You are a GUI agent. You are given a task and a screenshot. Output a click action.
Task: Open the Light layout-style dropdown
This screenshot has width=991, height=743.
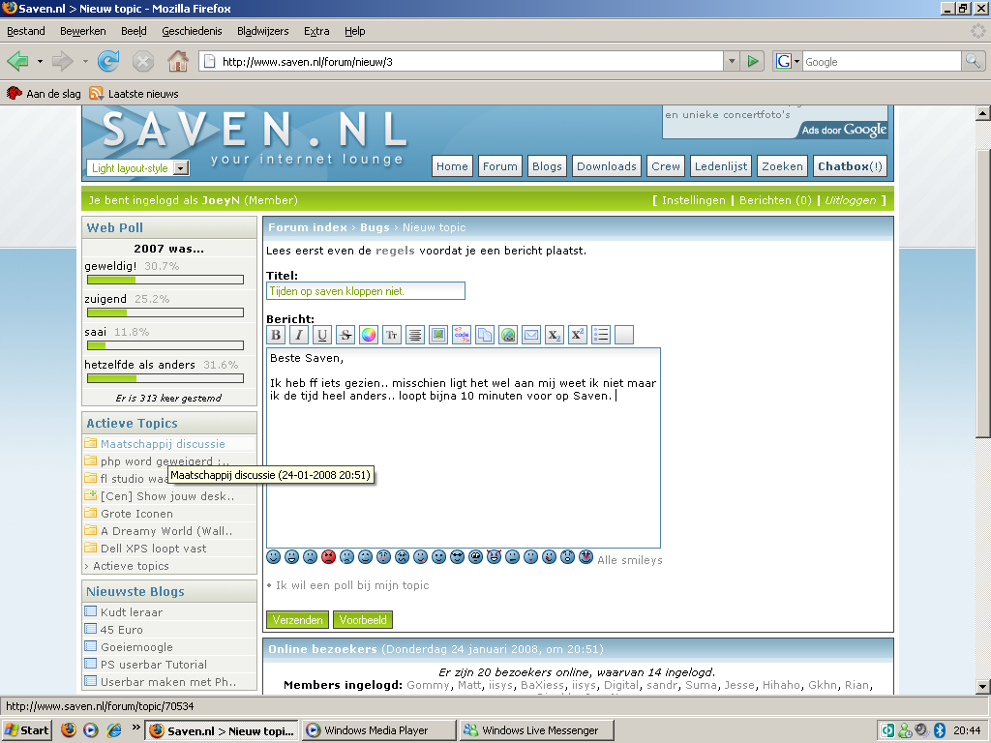[x=181, y=168]
